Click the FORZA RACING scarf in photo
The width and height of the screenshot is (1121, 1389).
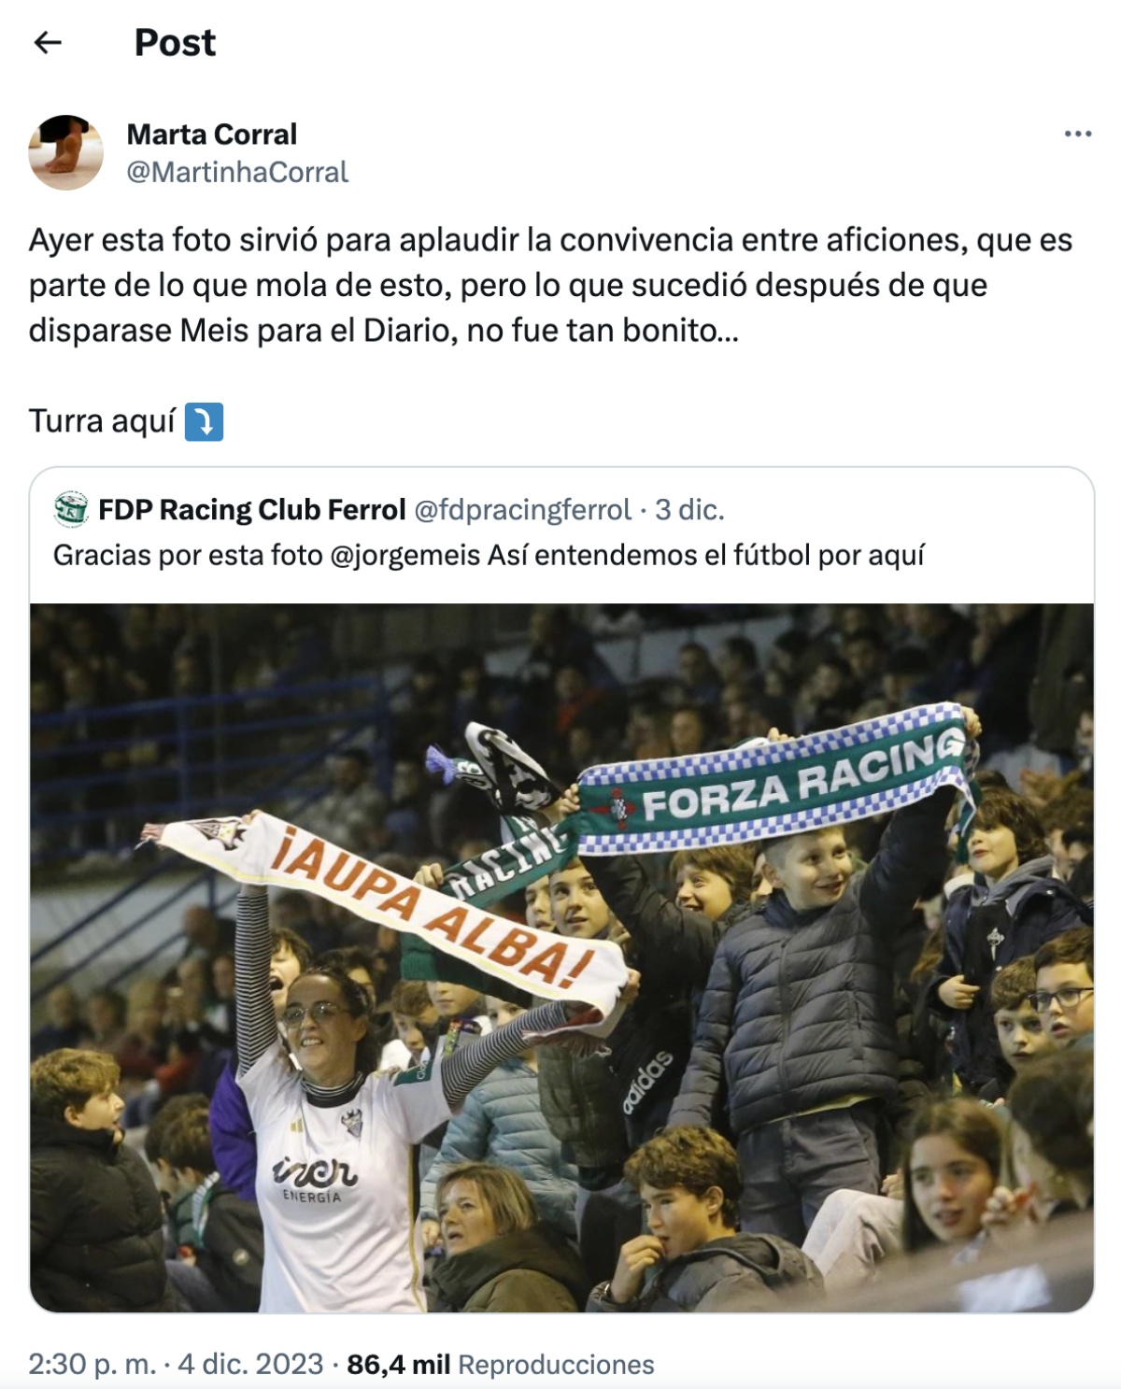coord(775,783)
